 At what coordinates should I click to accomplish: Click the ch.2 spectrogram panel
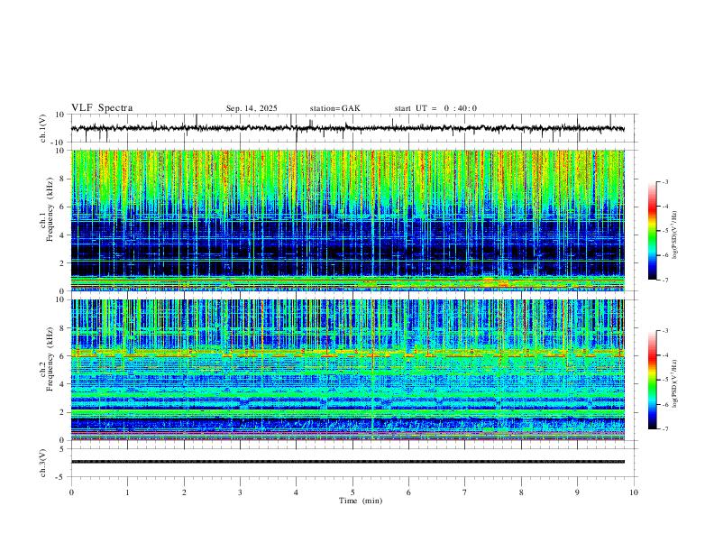coord(348,370)
